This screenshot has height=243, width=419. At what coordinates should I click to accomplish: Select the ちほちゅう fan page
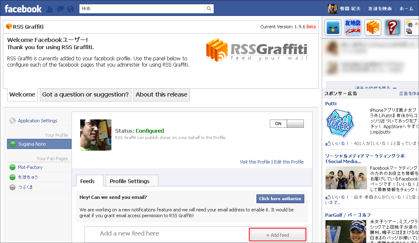point(28,177)
